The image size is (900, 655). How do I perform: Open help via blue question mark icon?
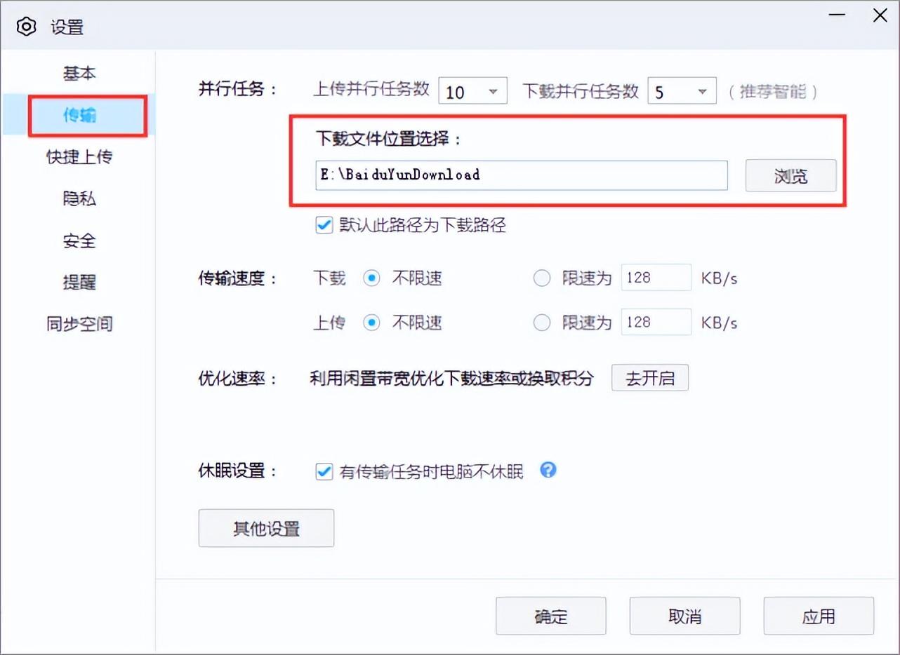click(548, 471)
